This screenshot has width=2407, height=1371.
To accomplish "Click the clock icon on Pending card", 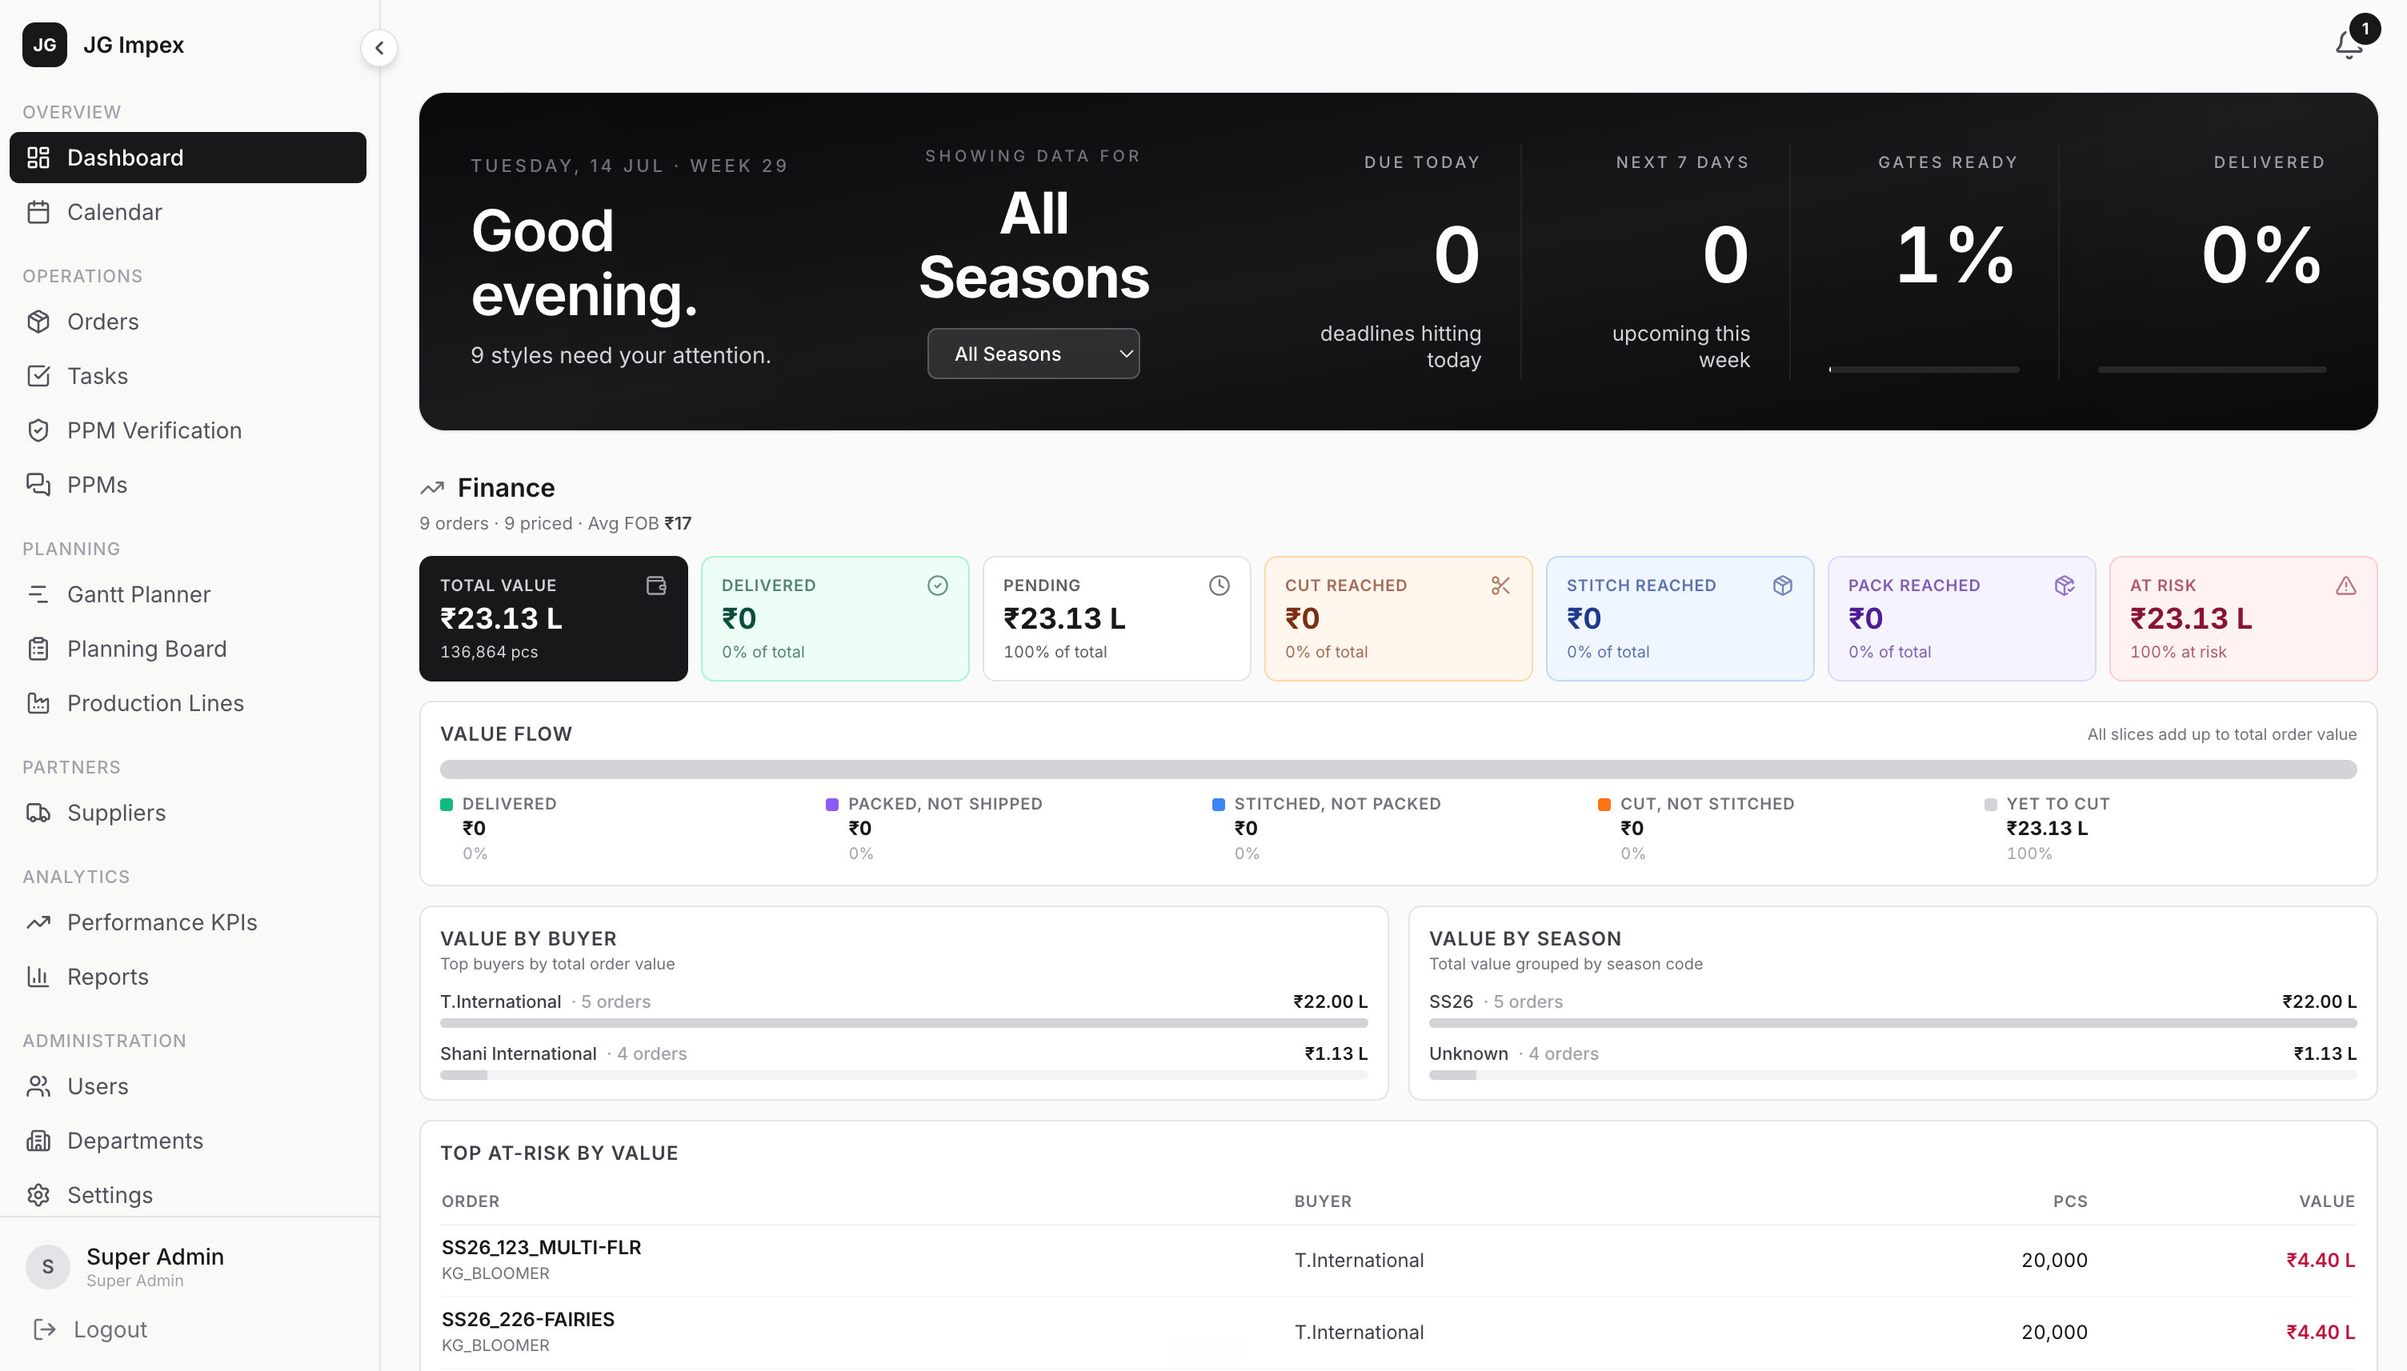I will [x=1220, y=586].
